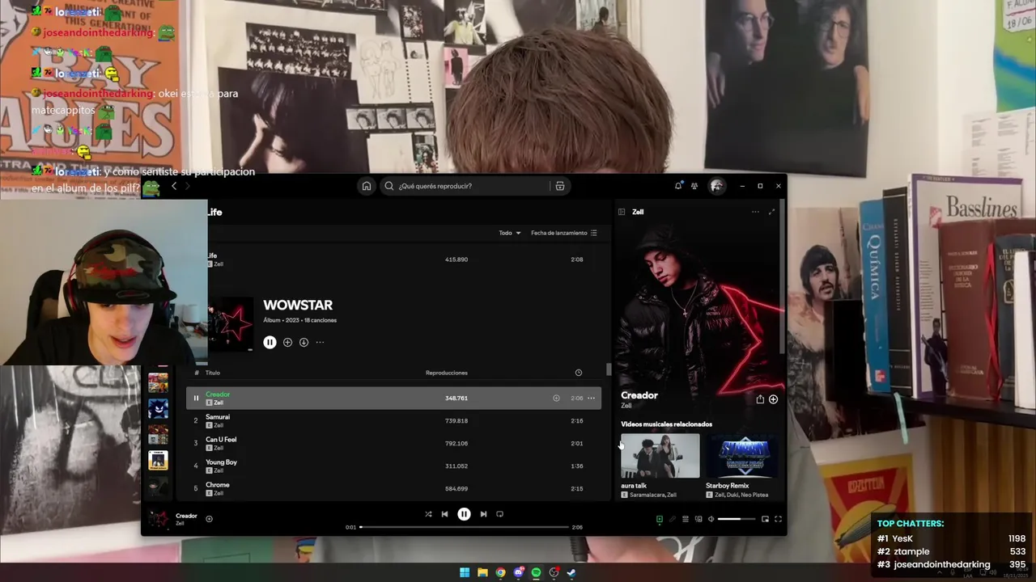Pause playback in bottom player bar
Screen dimensions: 1036x582
pyautogui.click(x=464, y=514)
